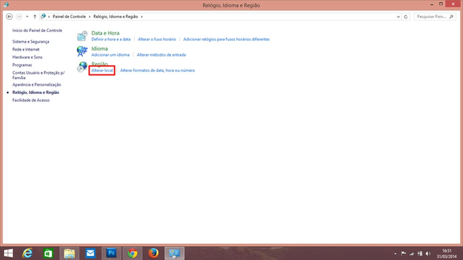Click the window system menu icon in title bar
This screenshot has height=260, width=463.
pos(6,5)
